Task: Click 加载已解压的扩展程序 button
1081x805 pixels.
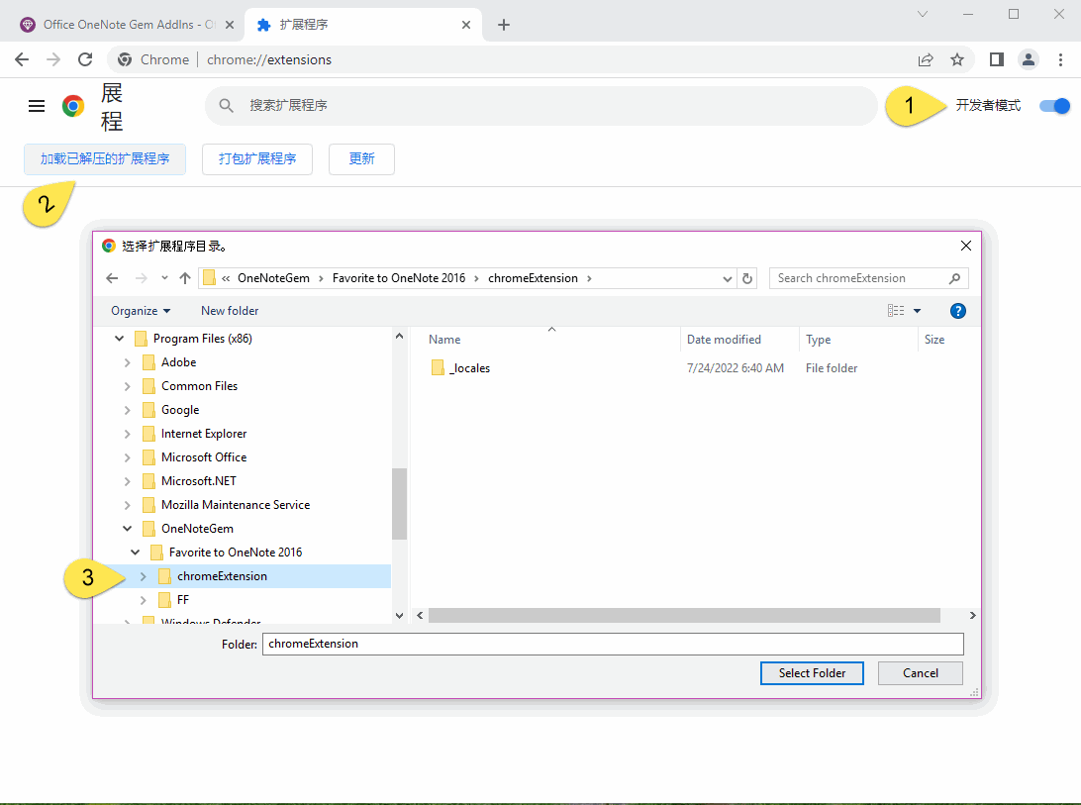Action: pyautogui.click(x=105, y=159)
